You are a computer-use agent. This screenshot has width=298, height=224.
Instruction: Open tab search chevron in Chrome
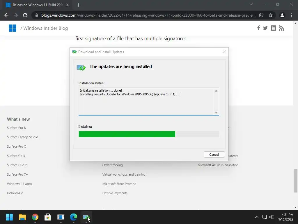pos(251,4)
